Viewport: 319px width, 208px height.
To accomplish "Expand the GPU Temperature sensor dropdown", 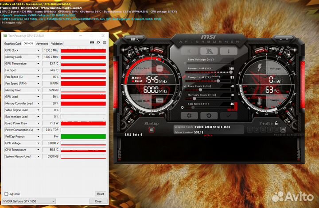I will (x=38, y=64).
